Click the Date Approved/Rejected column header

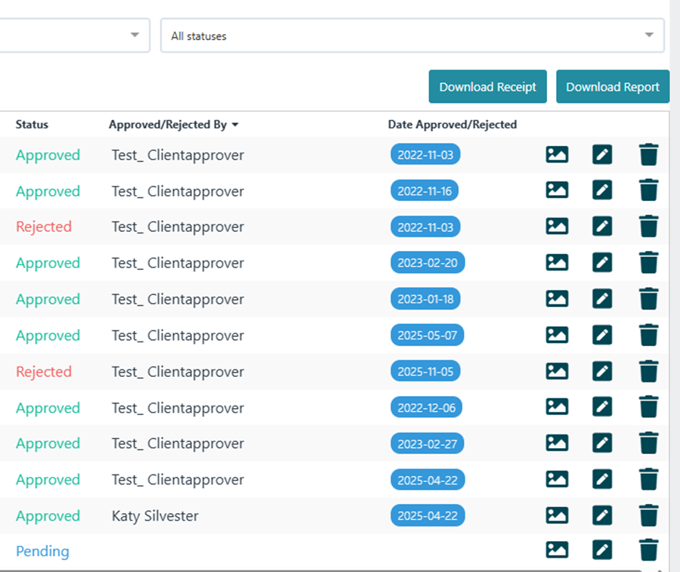(452, 125)
